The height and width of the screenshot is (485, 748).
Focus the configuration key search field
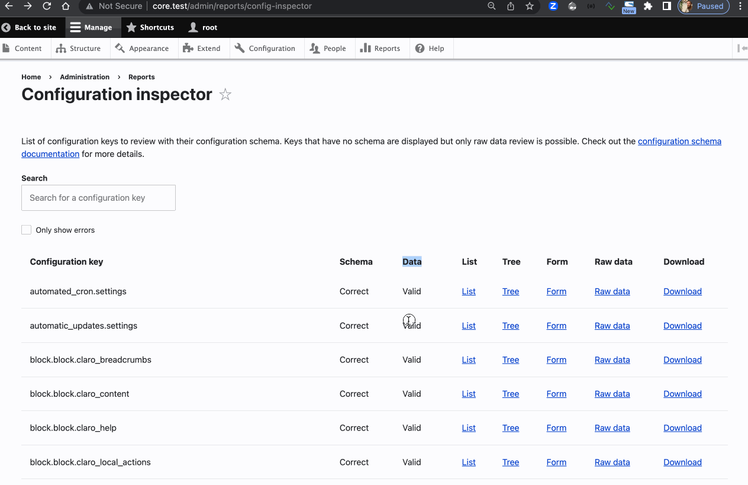coord(98,198)
